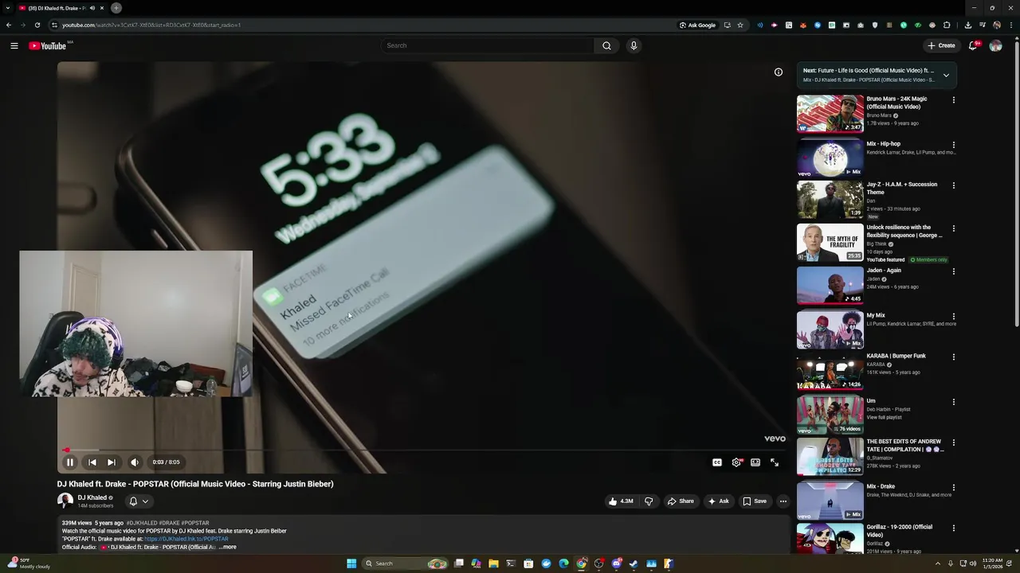Open browser downloads icon

coord(967,25)
